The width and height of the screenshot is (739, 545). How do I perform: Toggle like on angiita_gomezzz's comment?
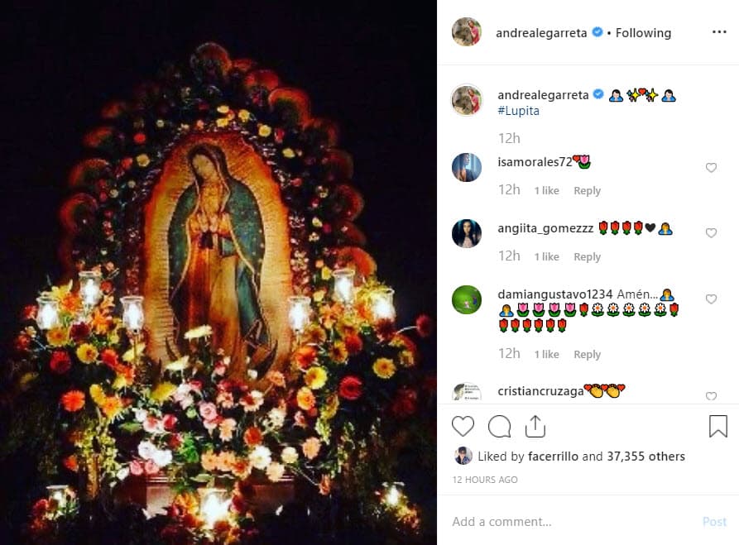click(x=711, y=232)
